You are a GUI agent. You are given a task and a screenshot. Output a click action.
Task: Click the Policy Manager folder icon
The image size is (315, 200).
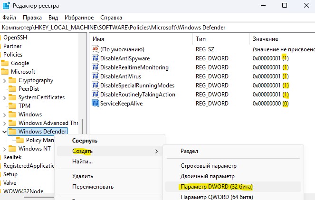20,140
